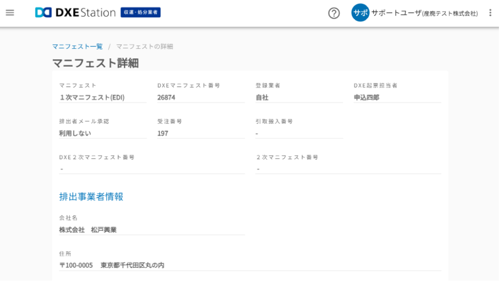Click the DXE２次マニフェスト番号 field
The image size is (500, 281).
[152, 169]
